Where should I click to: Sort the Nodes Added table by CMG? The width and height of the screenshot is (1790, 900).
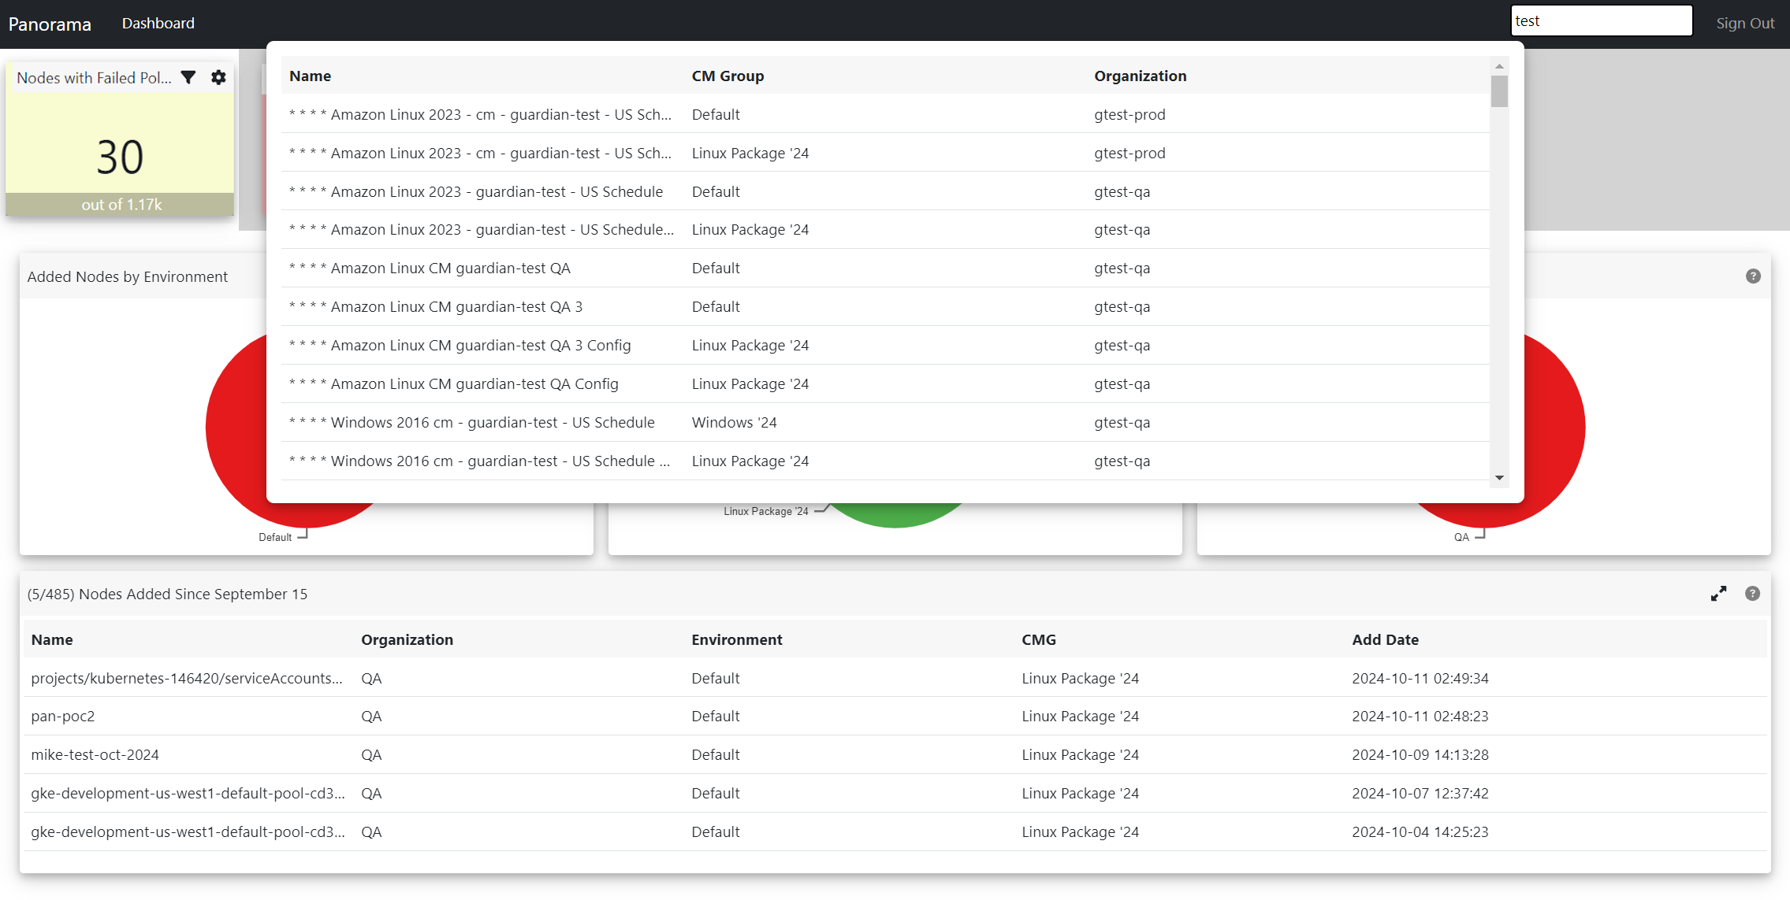tap(1039, 640)
